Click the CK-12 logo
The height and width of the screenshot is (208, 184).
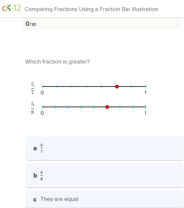[11, 8]
